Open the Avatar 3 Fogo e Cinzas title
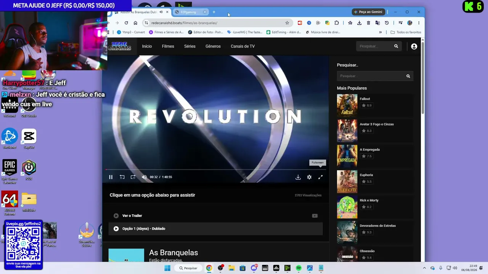488x274 pixels. pos(377,124)
